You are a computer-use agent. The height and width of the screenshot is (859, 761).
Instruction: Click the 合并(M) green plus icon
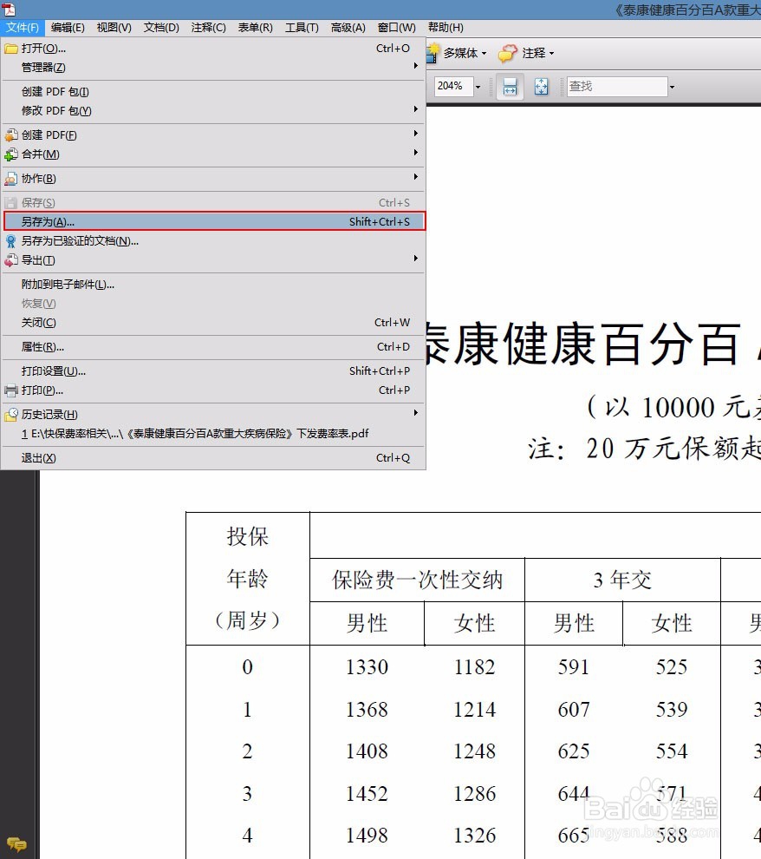click(x=11, y=154)
